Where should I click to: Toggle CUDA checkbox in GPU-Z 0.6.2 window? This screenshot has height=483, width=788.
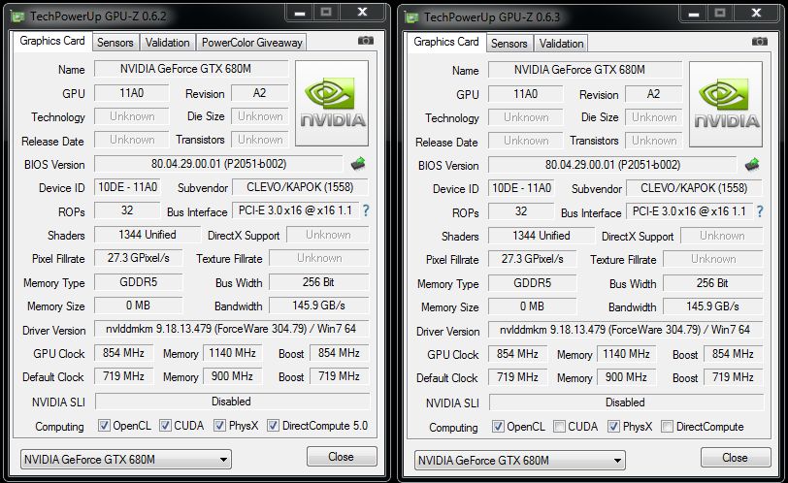[165, 425]
